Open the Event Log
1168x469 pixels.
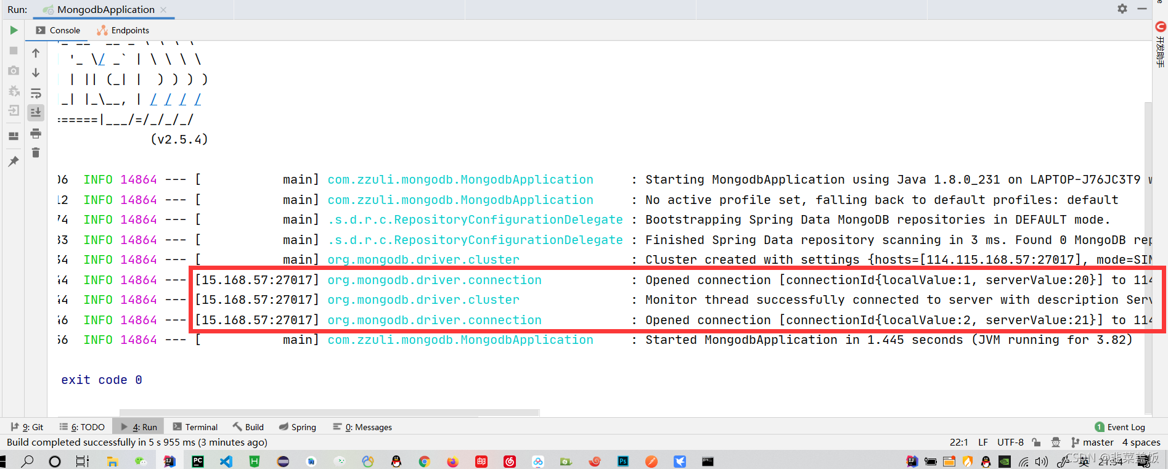tap(1120, 427)
